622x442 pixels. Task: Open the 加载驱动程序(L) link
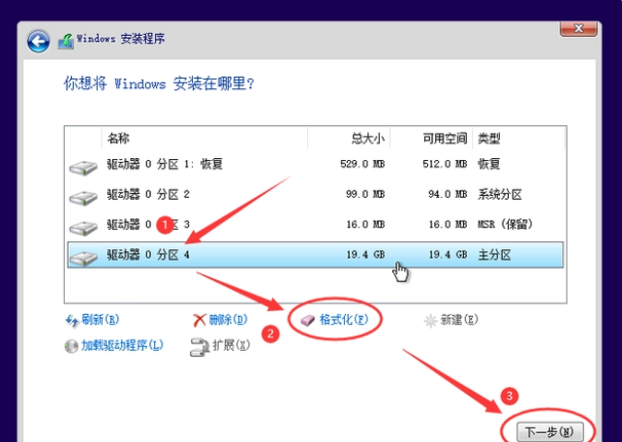pyautogui.click(x=122, y=346)
